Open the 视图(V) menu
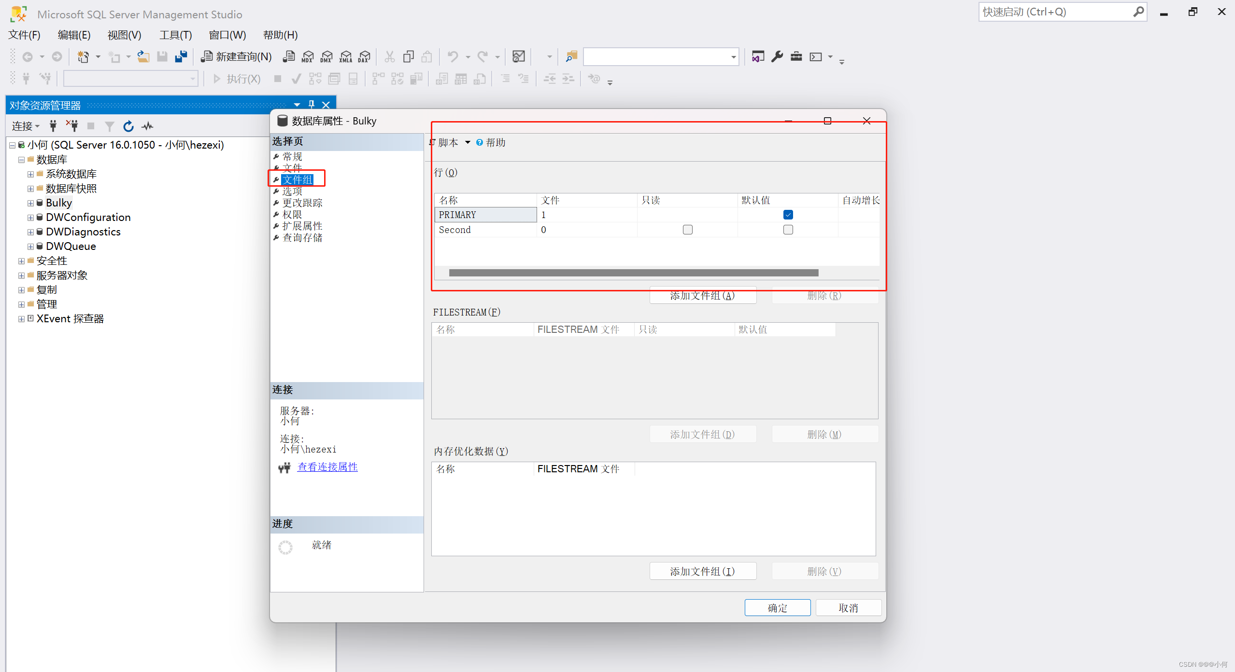The width and height of the screenshot is (1235, 672). pyautogui.click(x=124, y=35)
